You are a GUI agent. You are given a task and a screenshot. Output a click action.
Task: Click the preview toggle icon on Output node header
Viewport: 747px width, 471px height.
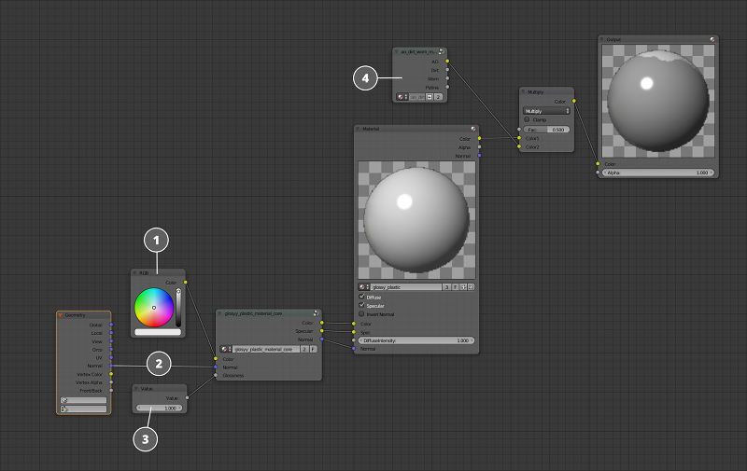click(x=712, y=39)
